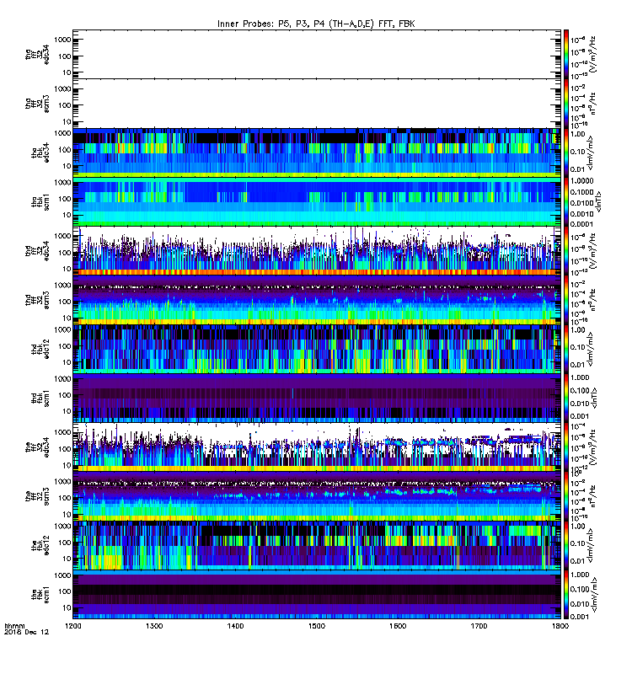Image resolution: width=632 pixels, height=674 pixels.
Task: Click the color bar beside the fbk edc12 panel
Action: click(x=566, y=545)
